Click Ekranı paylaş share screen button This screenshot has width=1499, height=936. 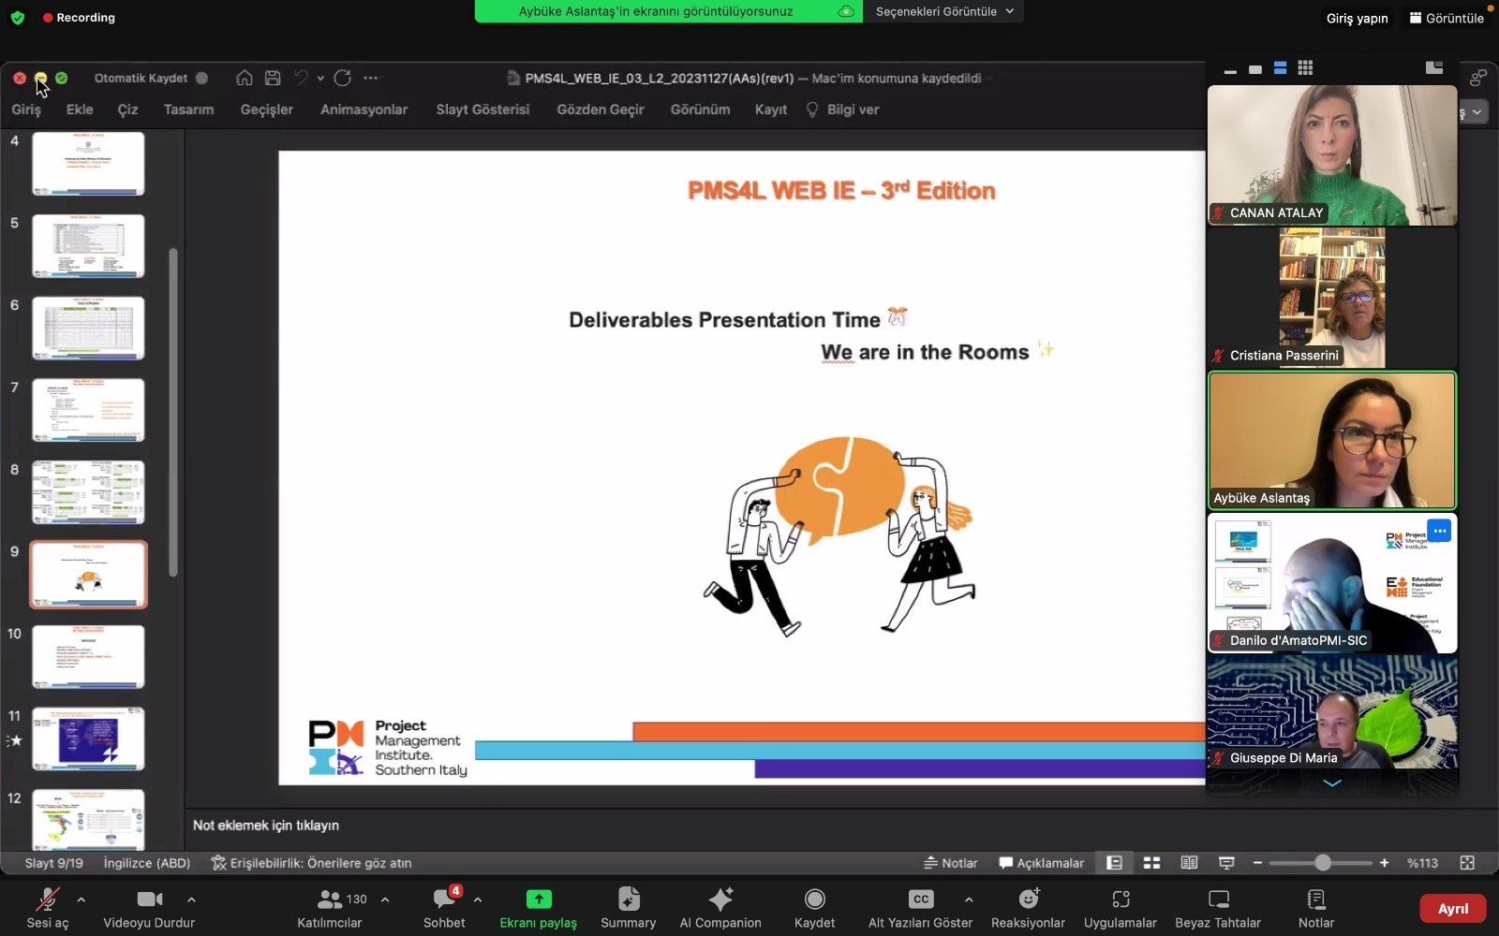[x=539, y=908]
